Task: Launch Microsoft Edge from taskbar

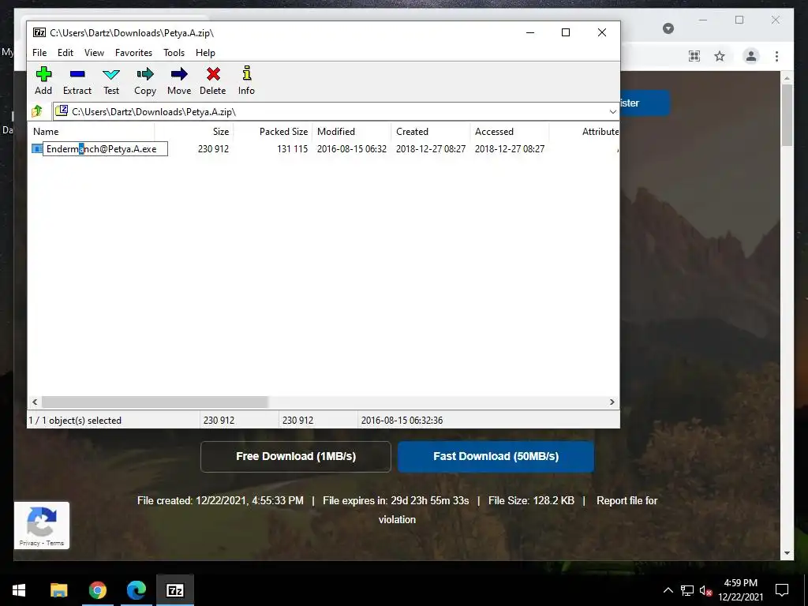Action: tap(136, 590)
